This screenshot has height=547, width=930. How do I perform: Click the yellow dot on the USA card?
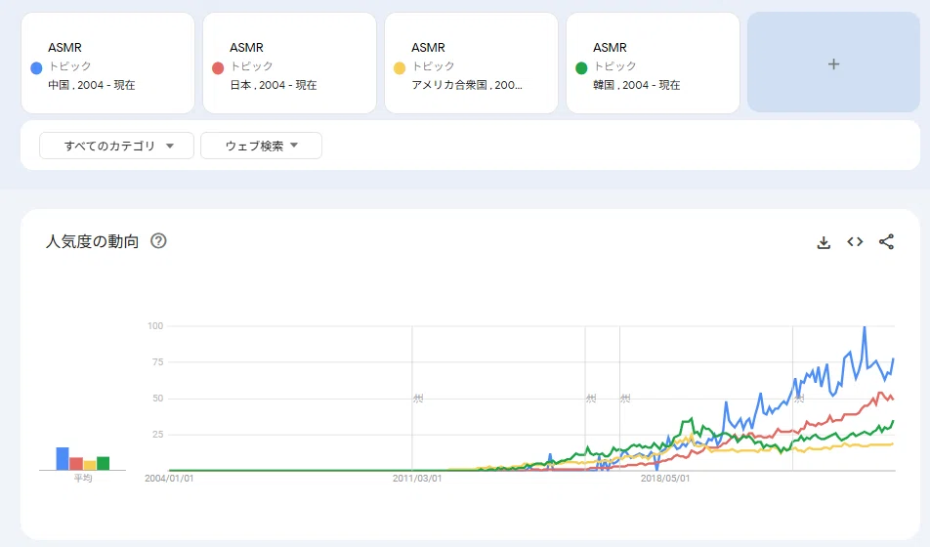(400, 68)
